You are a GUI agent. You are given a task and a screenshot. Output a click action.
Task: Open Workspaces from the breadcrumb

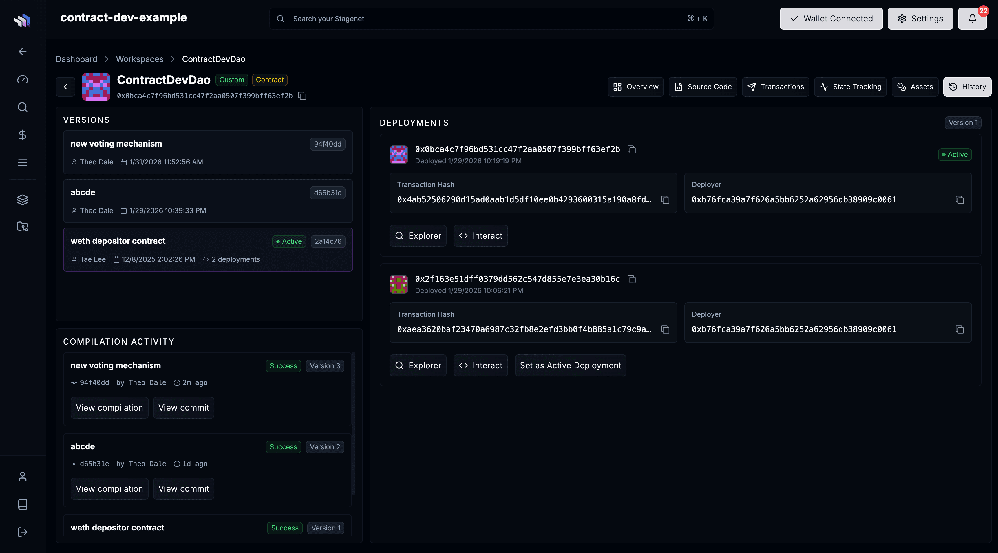coord(140,59)
